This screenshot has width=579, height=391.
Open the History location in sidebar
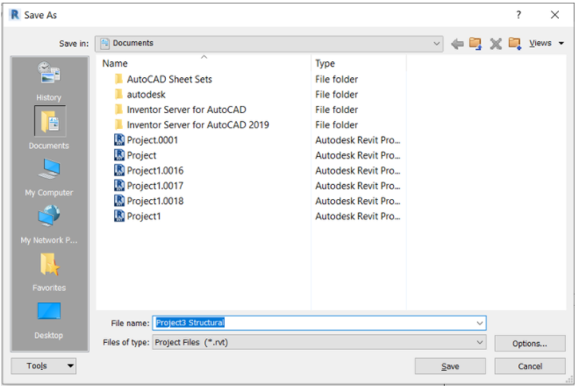click(49, 82)
